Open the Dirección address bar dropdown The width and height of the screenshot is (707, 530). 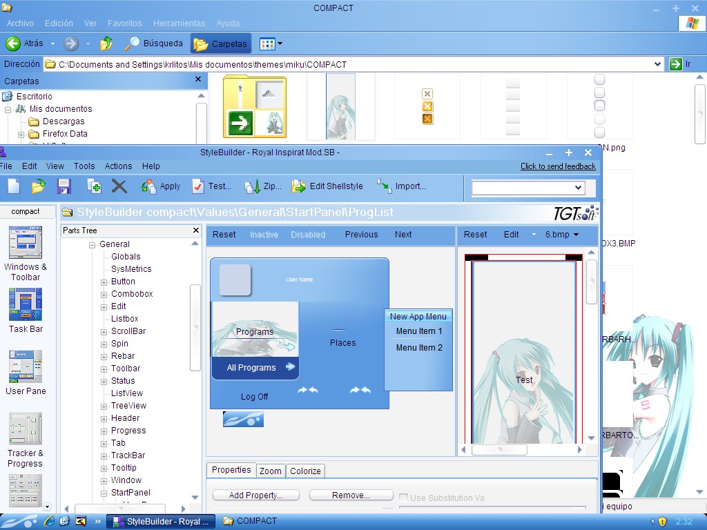(x=658, y=64)
